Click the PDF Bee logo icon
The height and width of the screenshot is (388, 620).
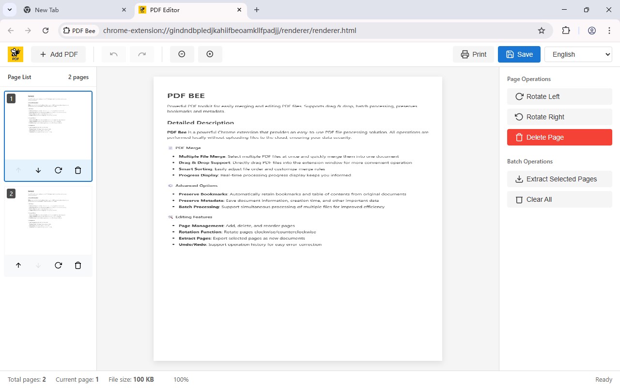(x=15, y=54)
